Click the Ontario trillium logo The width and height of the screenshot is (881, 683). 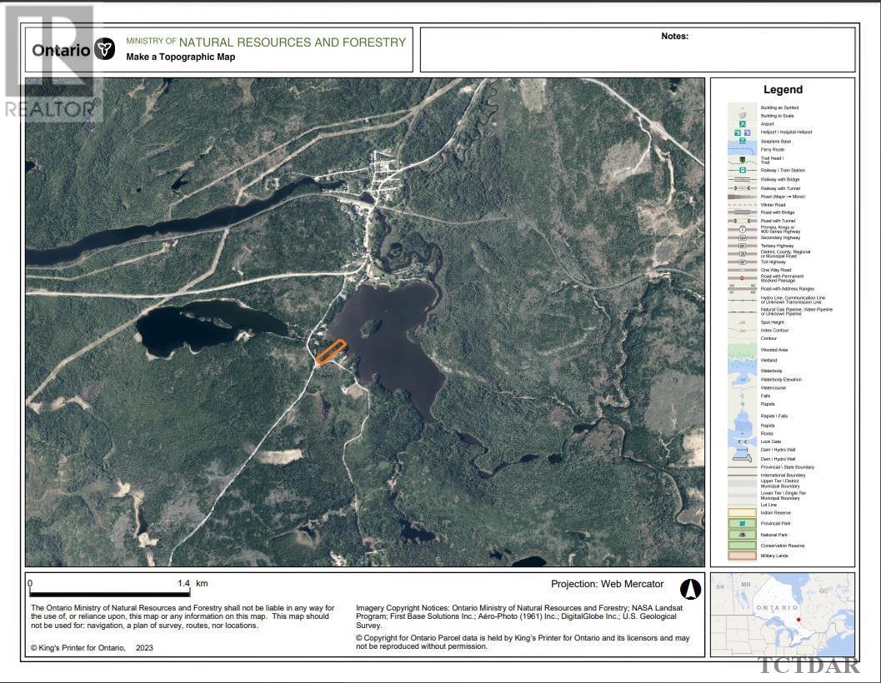104,49
